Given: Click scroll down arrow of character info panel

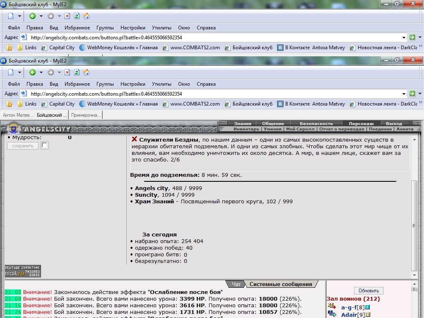Looking at the screenshot, I should [414, 275].
